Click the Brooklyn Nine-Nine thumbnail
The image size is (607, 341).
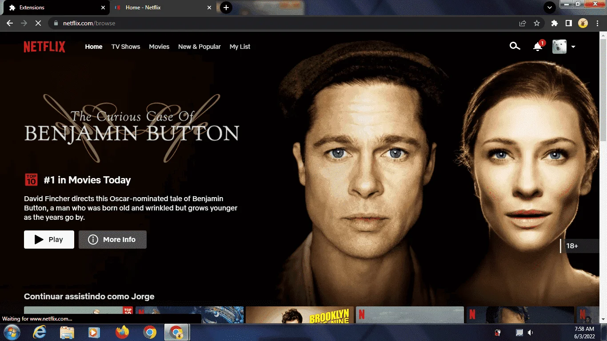pyautogui.click(x=300, y=315)
